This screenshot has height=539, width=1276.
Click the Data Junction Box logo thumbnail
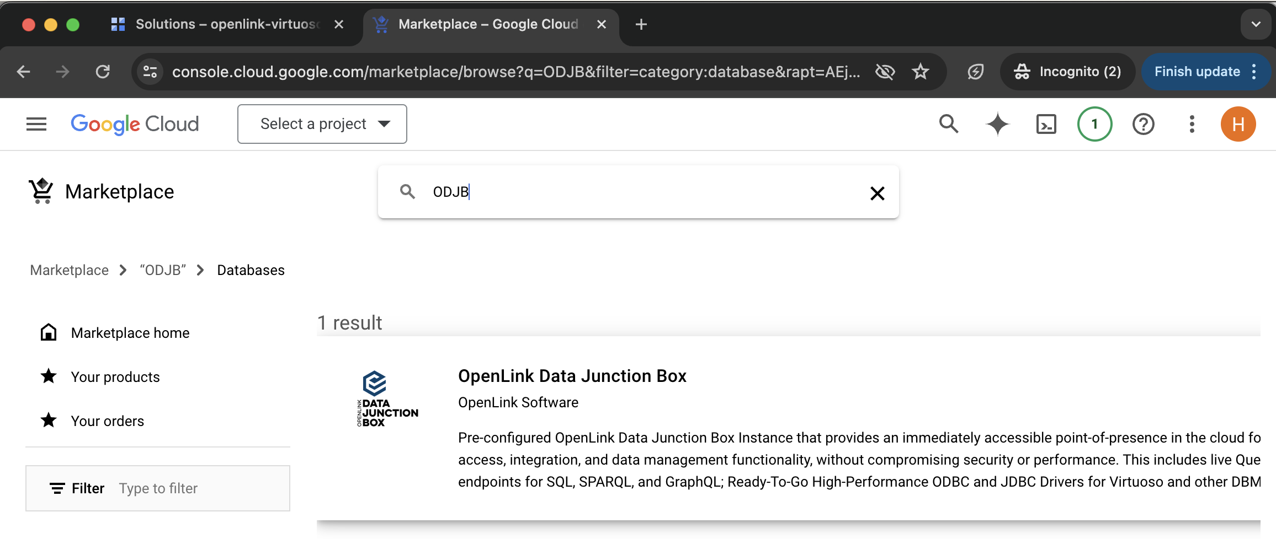click(x=387, y=398)
